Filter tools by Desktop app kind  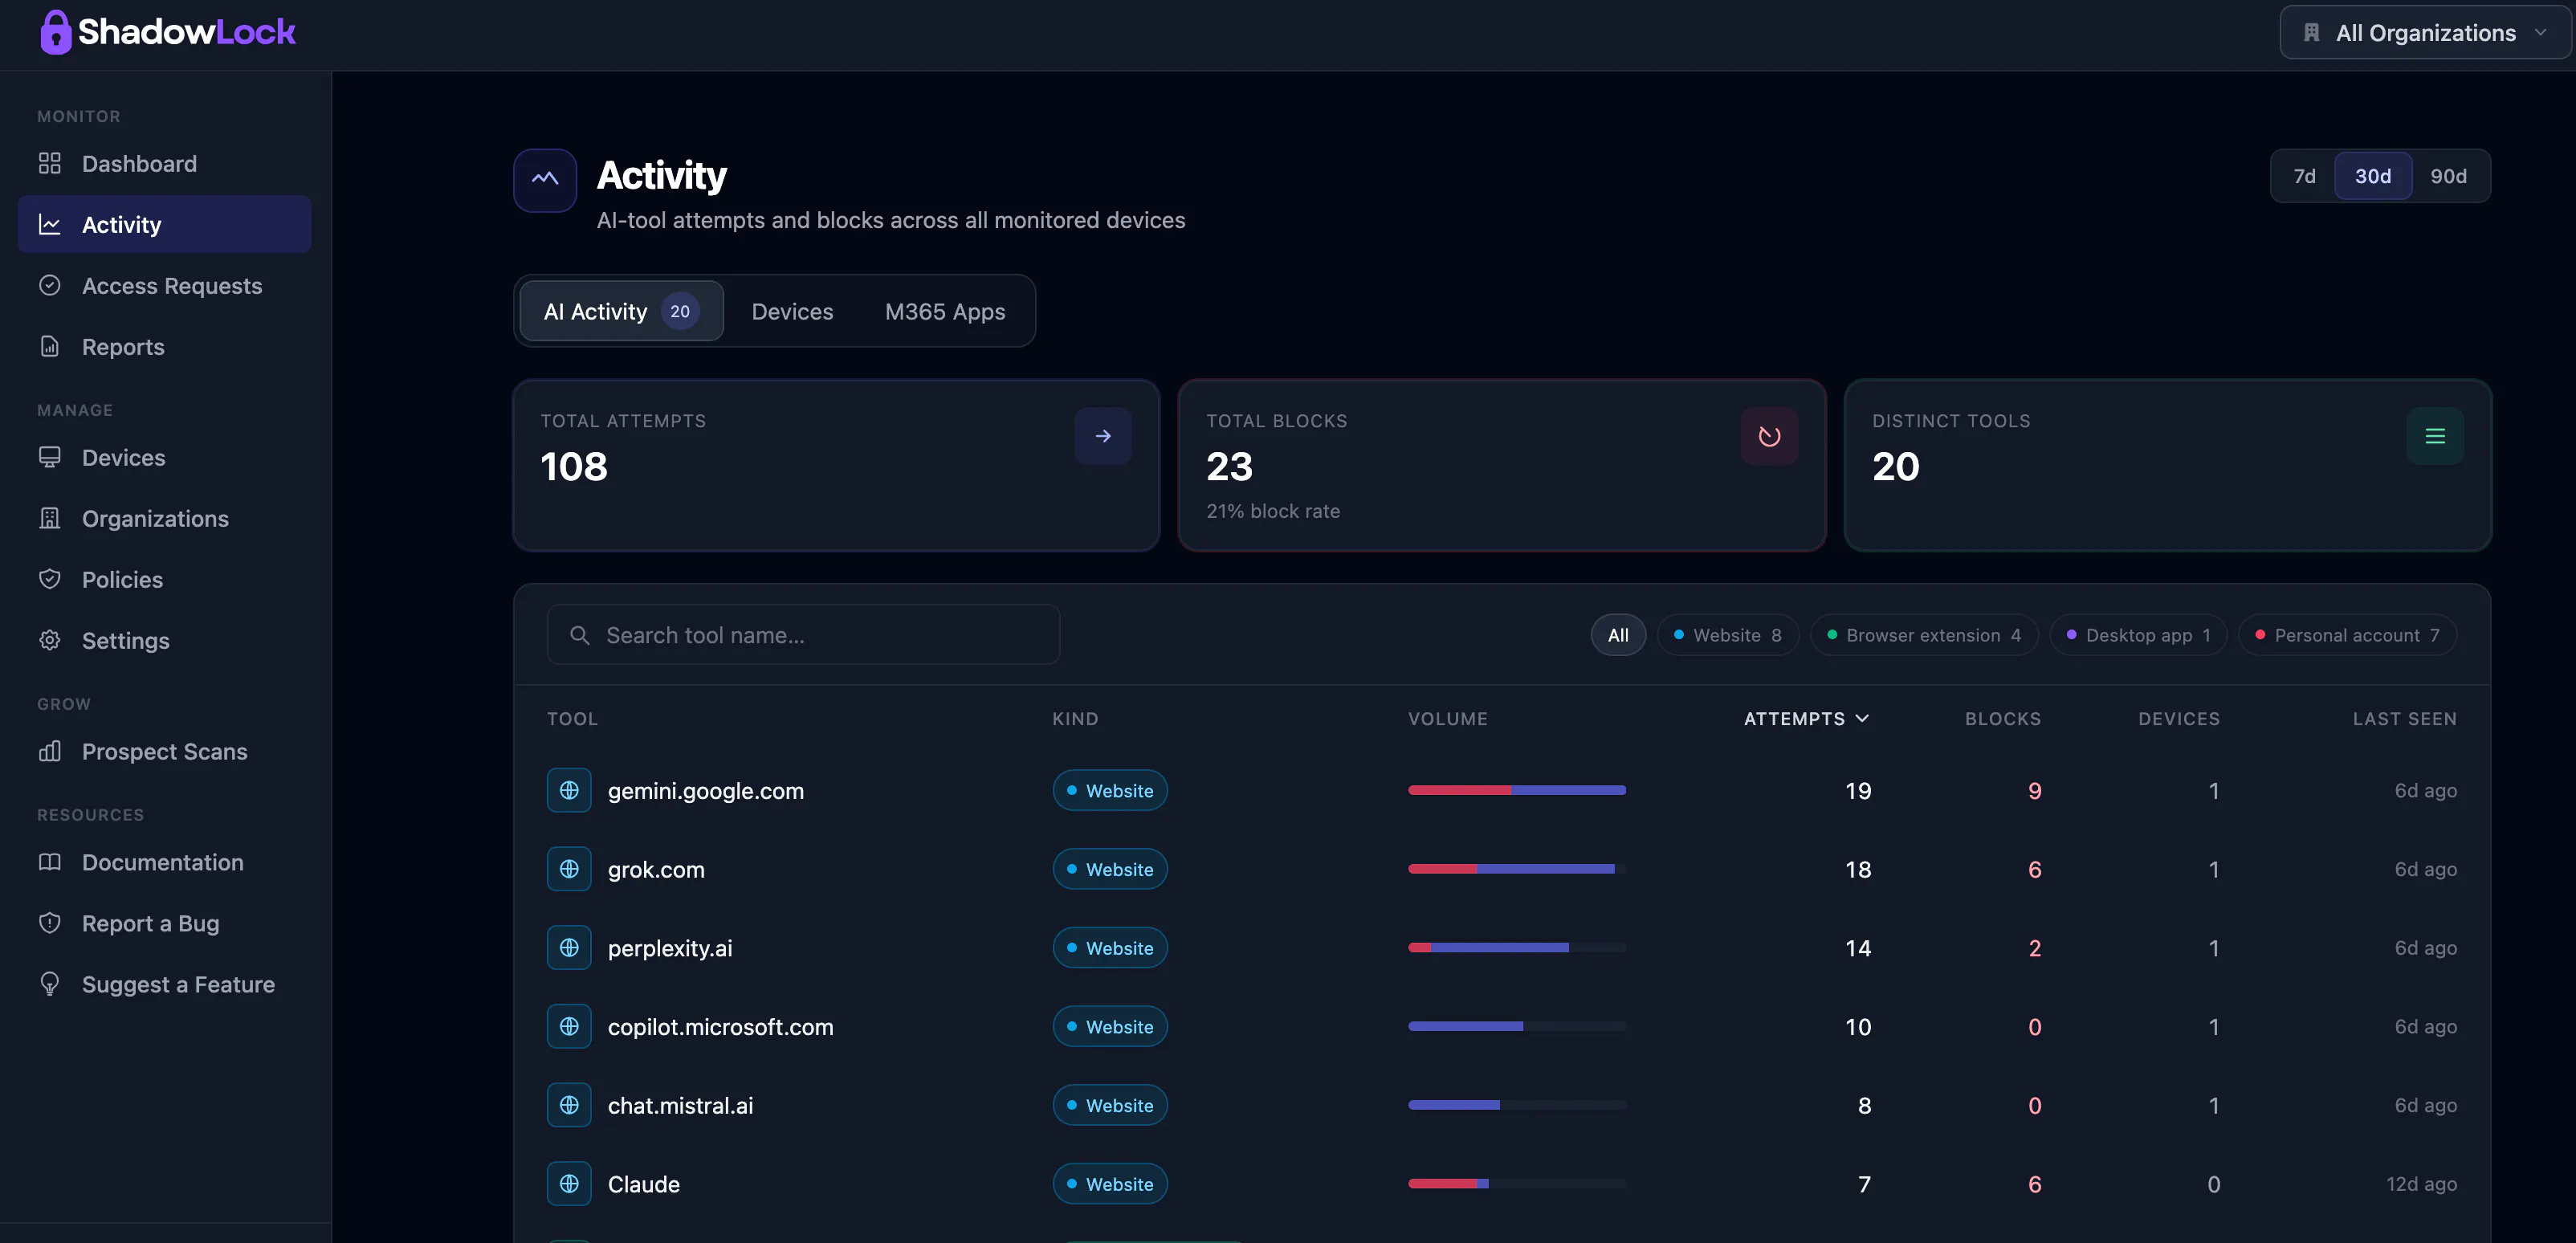click(2138, 635)
